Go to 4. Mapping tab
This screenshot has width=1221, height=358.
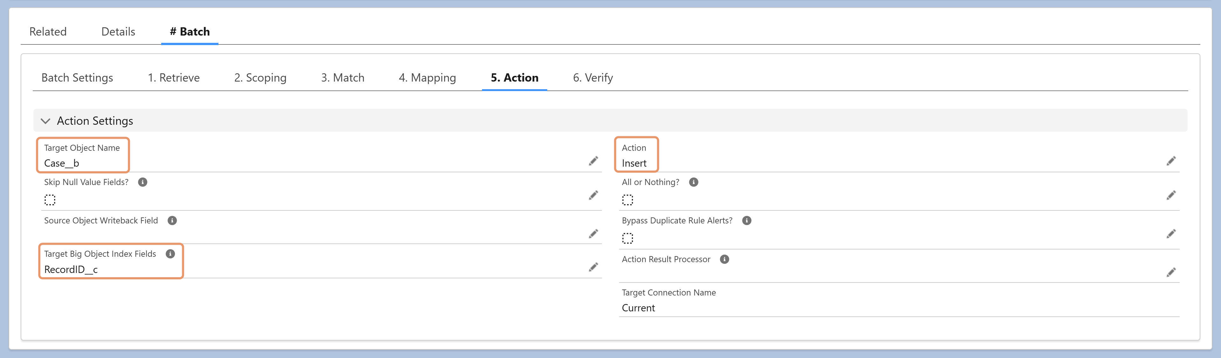(x=427, y=77)
